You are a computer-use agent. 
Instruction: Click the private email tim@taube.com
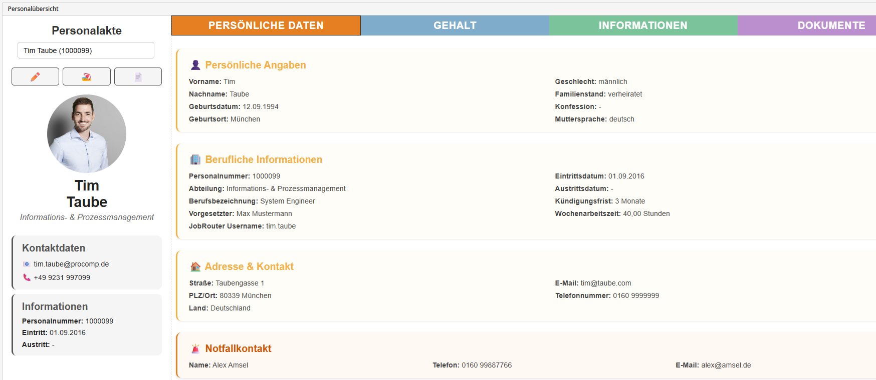pyautogui.click(x=605, y=283)
